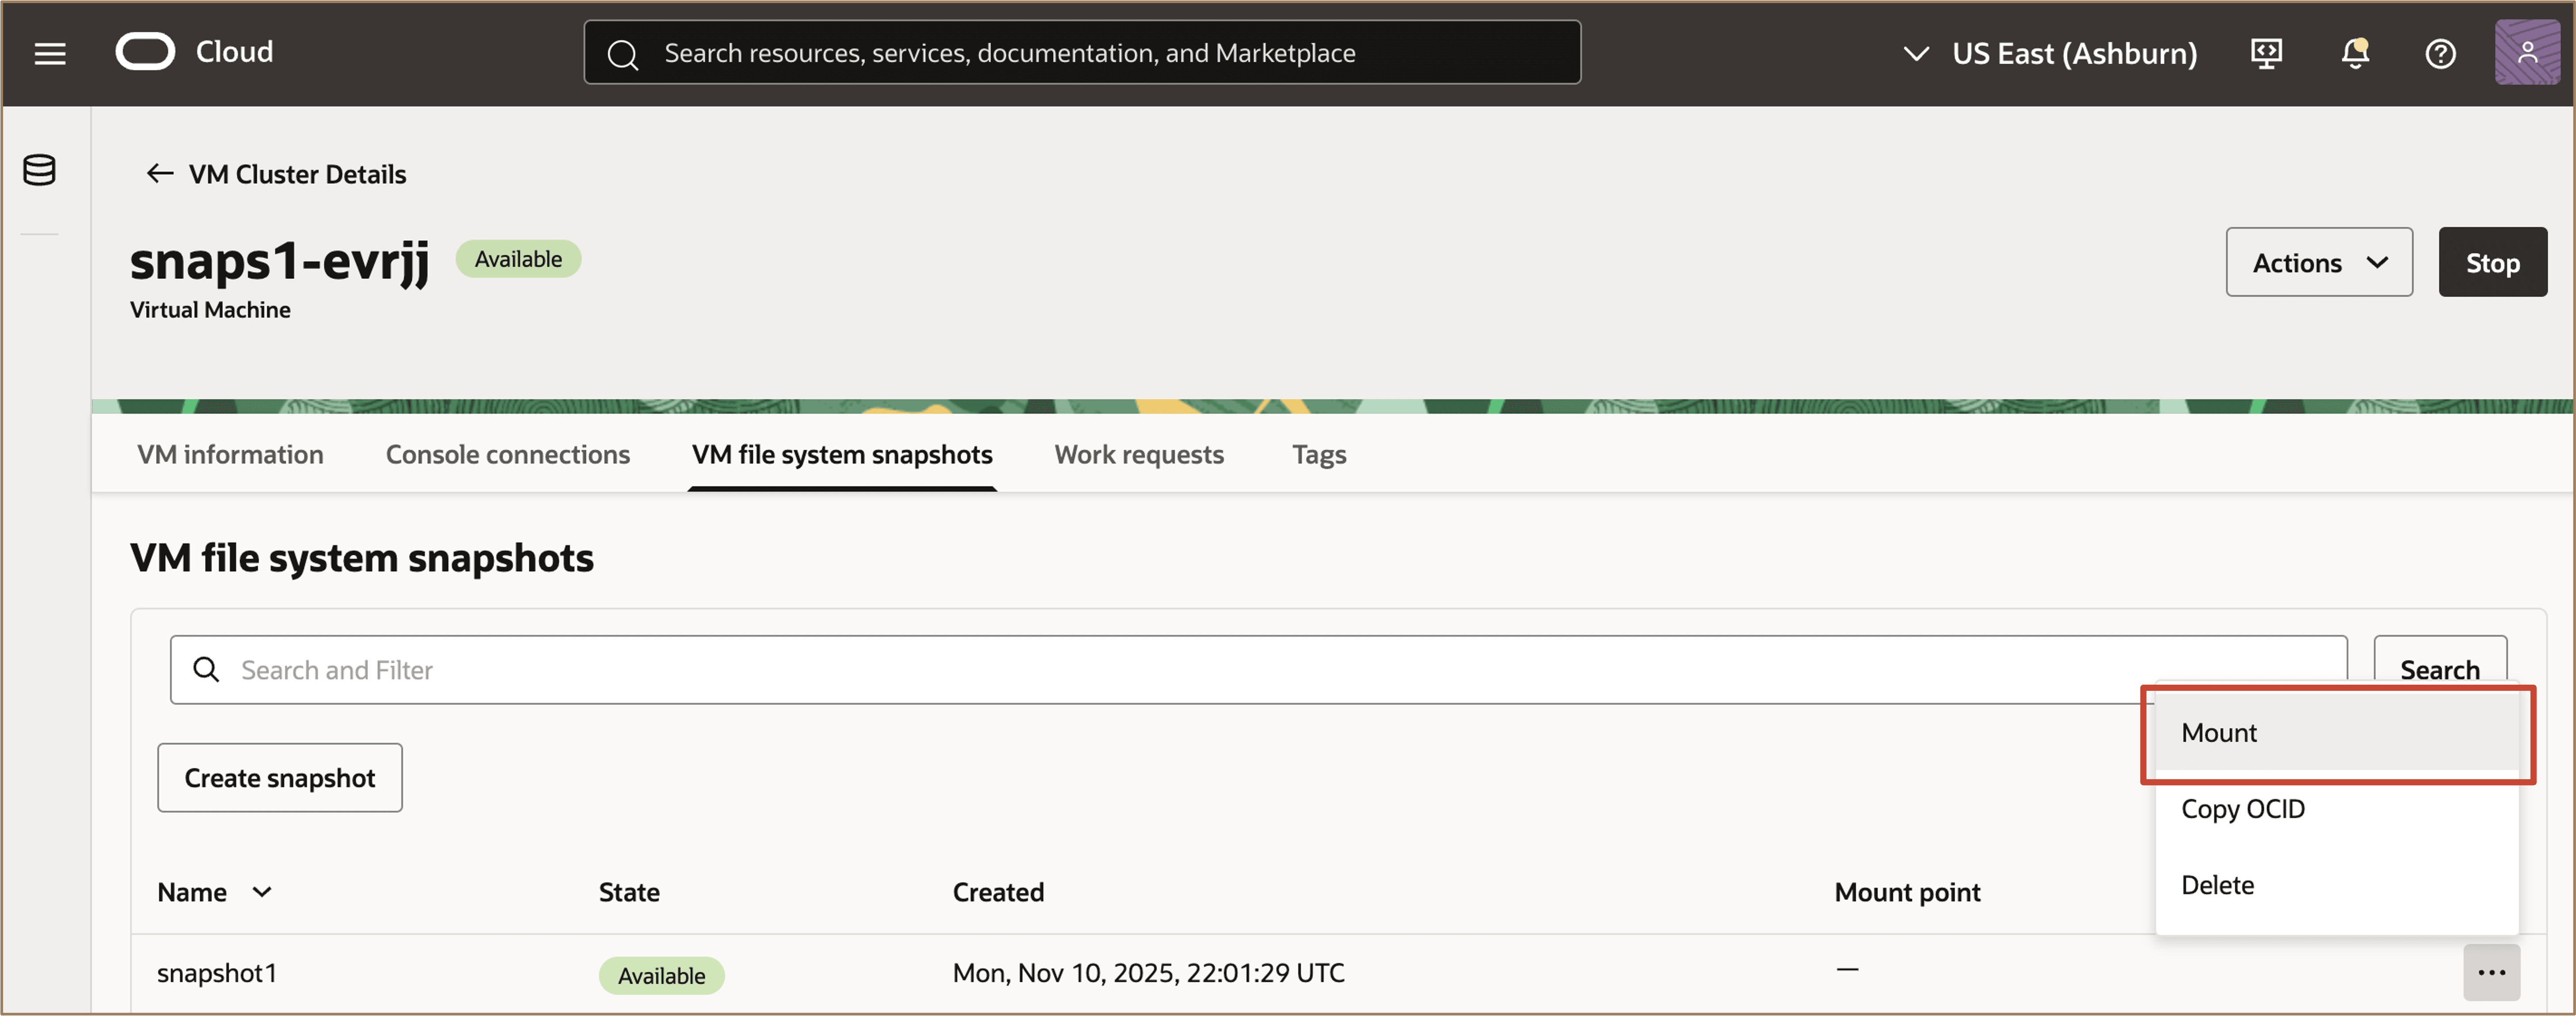Open the Help menu icon
2576x1016 pixels.
(x=2440, y=53)
